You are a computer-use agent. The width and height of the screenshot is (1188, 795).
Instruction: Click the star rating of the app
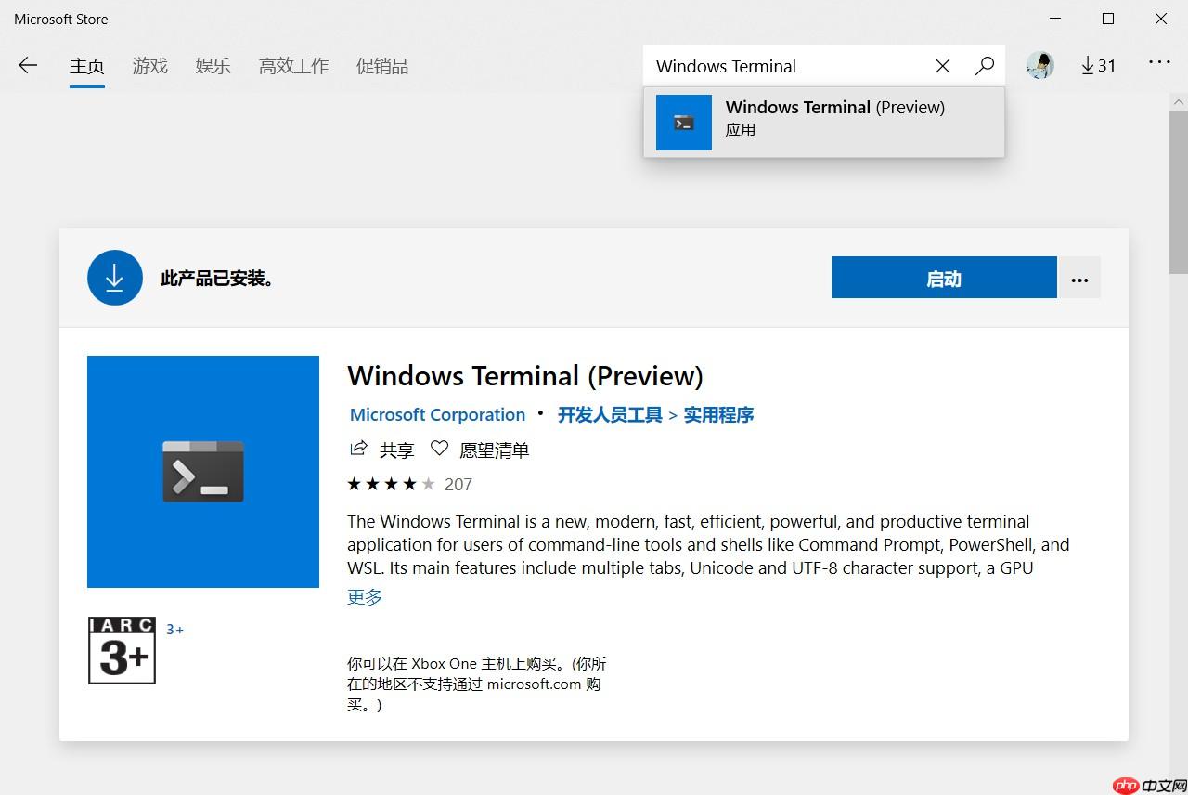[x=391, y=484]
